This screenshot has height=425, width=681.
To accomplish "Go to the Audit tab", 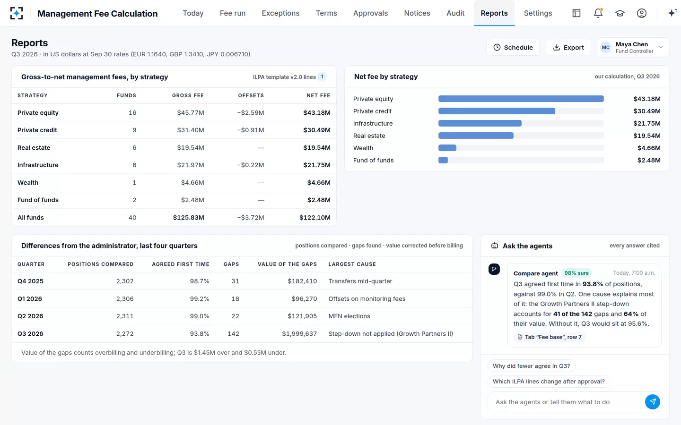I will (455, 13).
